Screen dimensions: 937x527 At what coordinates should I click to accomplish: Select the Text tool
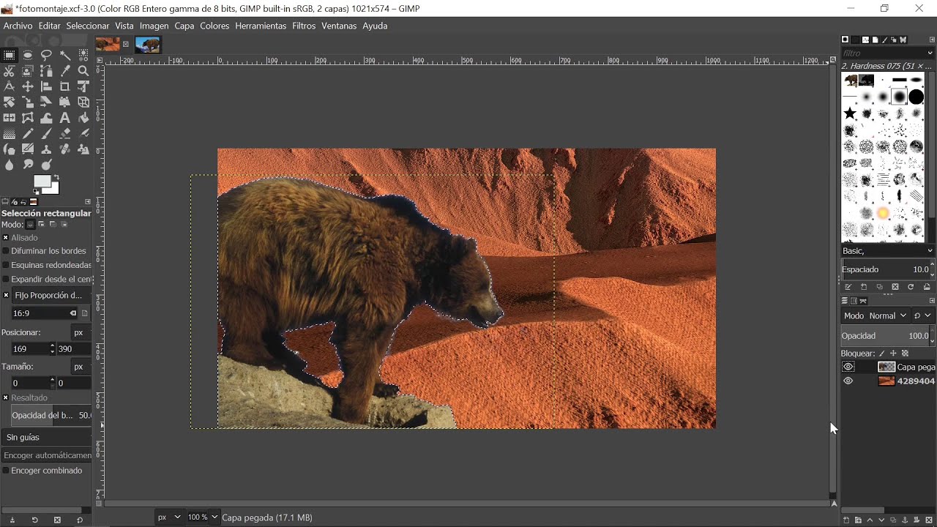(x=65, y=118)
